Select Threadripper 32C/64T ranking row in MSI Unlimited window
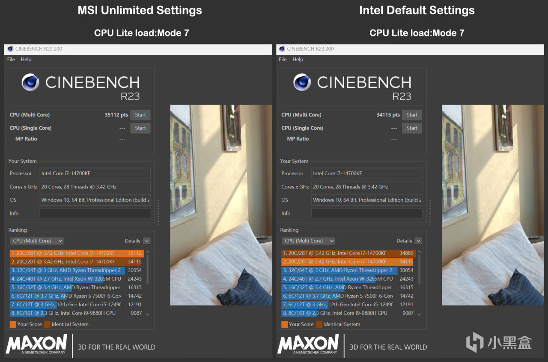 [x=76, y=270]
